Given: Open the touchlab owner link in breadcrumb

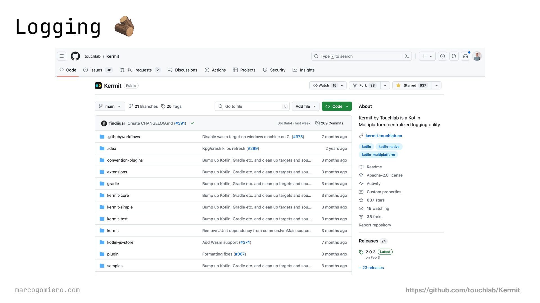Looking at the screenshot, I should coord(93,56).
